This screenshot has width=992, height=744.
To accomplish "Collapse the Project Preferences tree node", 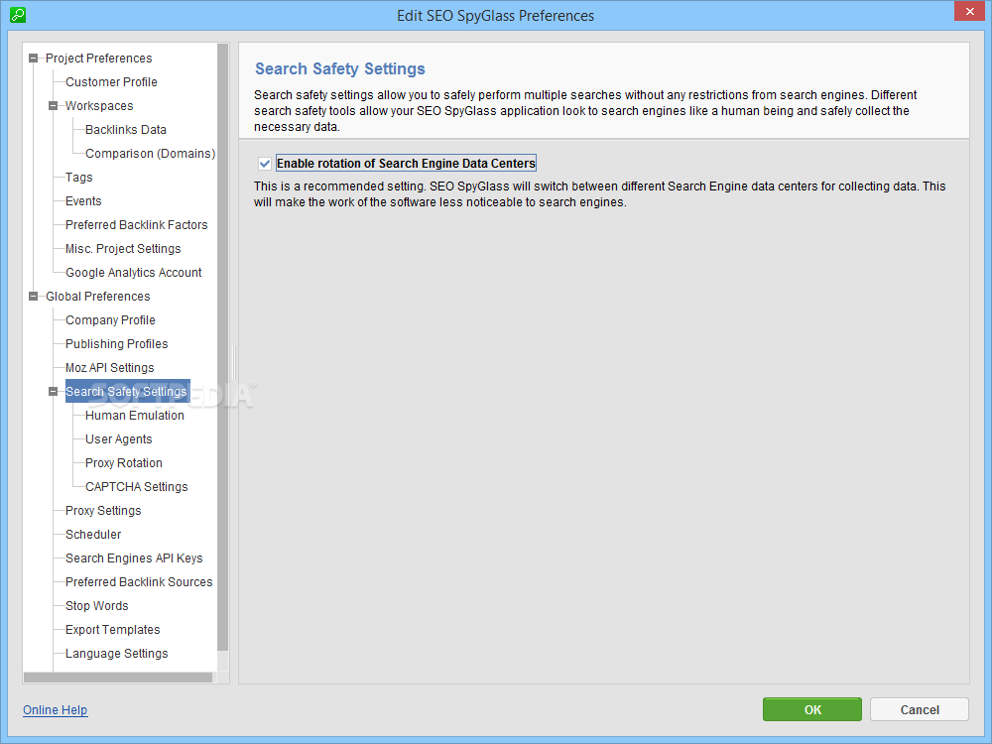I will (x=33, y=59).
